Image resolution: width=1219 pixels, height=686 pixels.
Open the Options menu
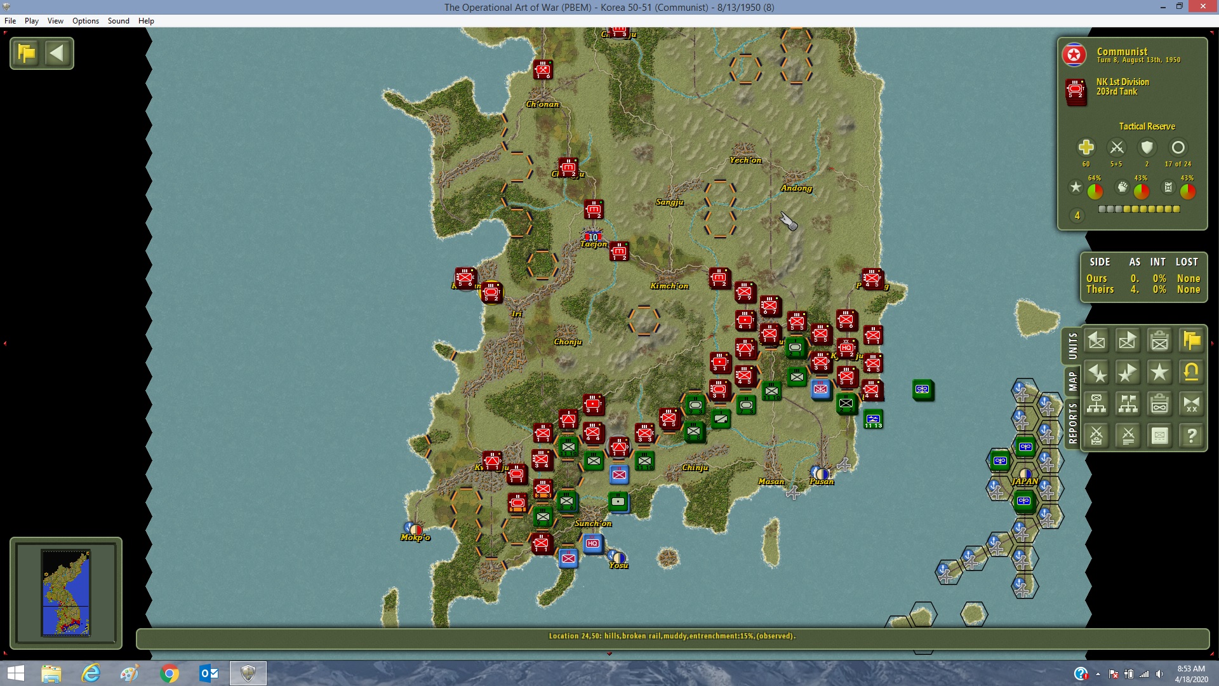point(86,21)
